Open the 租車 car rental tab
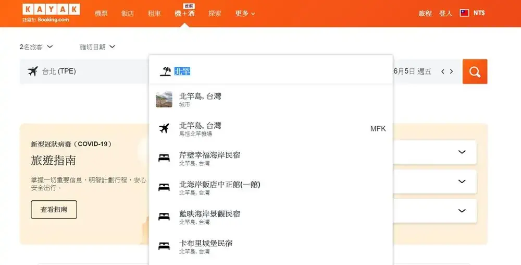This screenshot has height=265, width=521. click(x=154, y=14)
